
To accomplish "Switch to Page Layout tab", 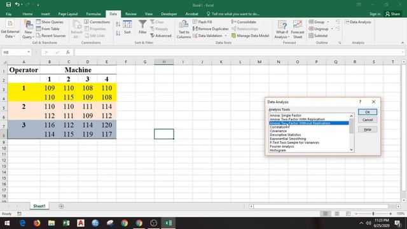I will click(x=68, y=14).
